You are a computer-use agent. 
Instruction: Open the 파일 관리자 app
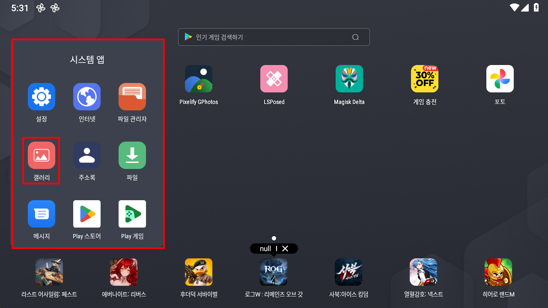[x=132, y=97]
